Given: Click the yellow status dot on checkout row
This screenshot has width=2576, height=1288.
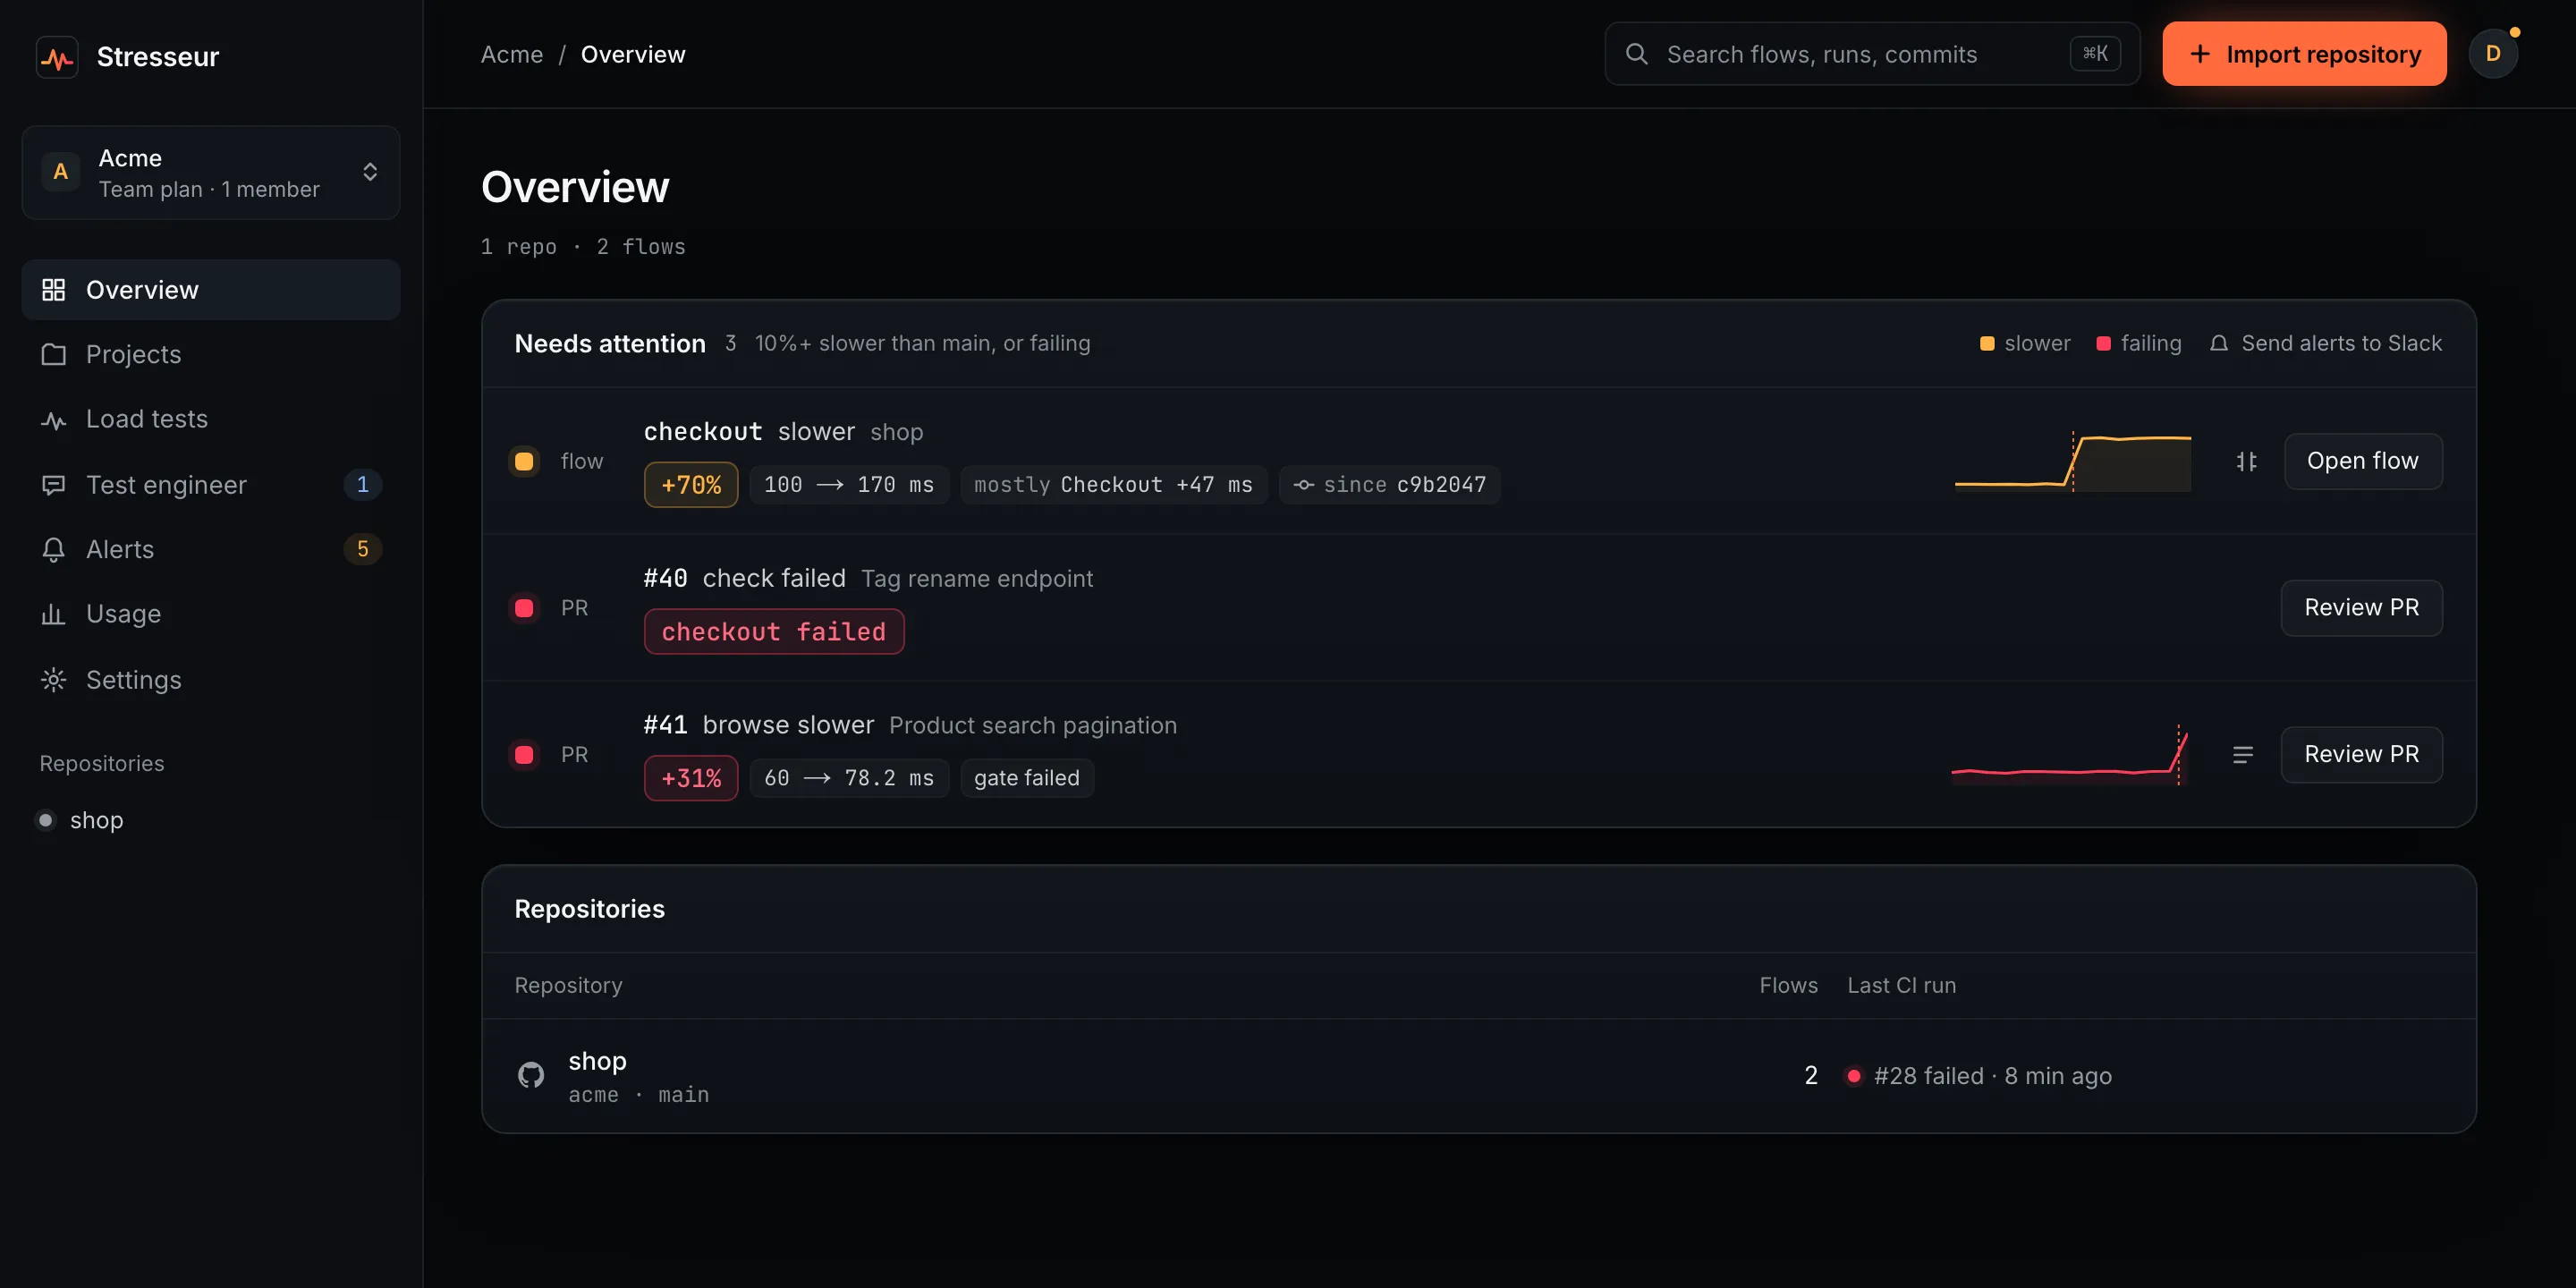Looking at the screenshot, I should pyautogui.click(x=524, y=461).
